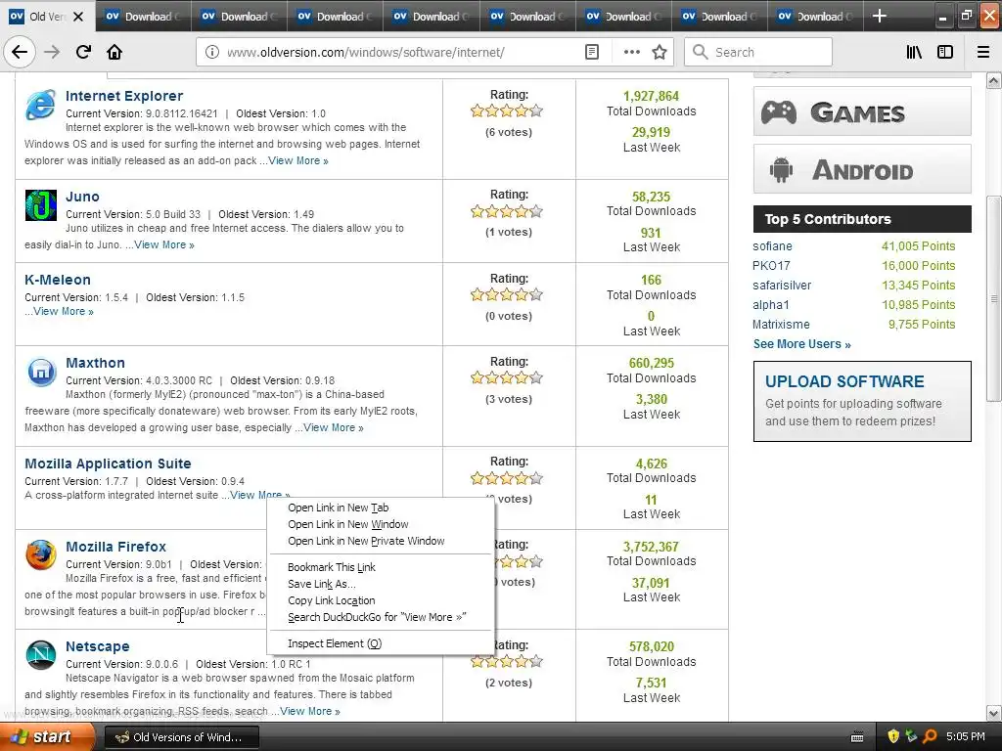Click the Internet Explorer rating stars

point(507,111)
